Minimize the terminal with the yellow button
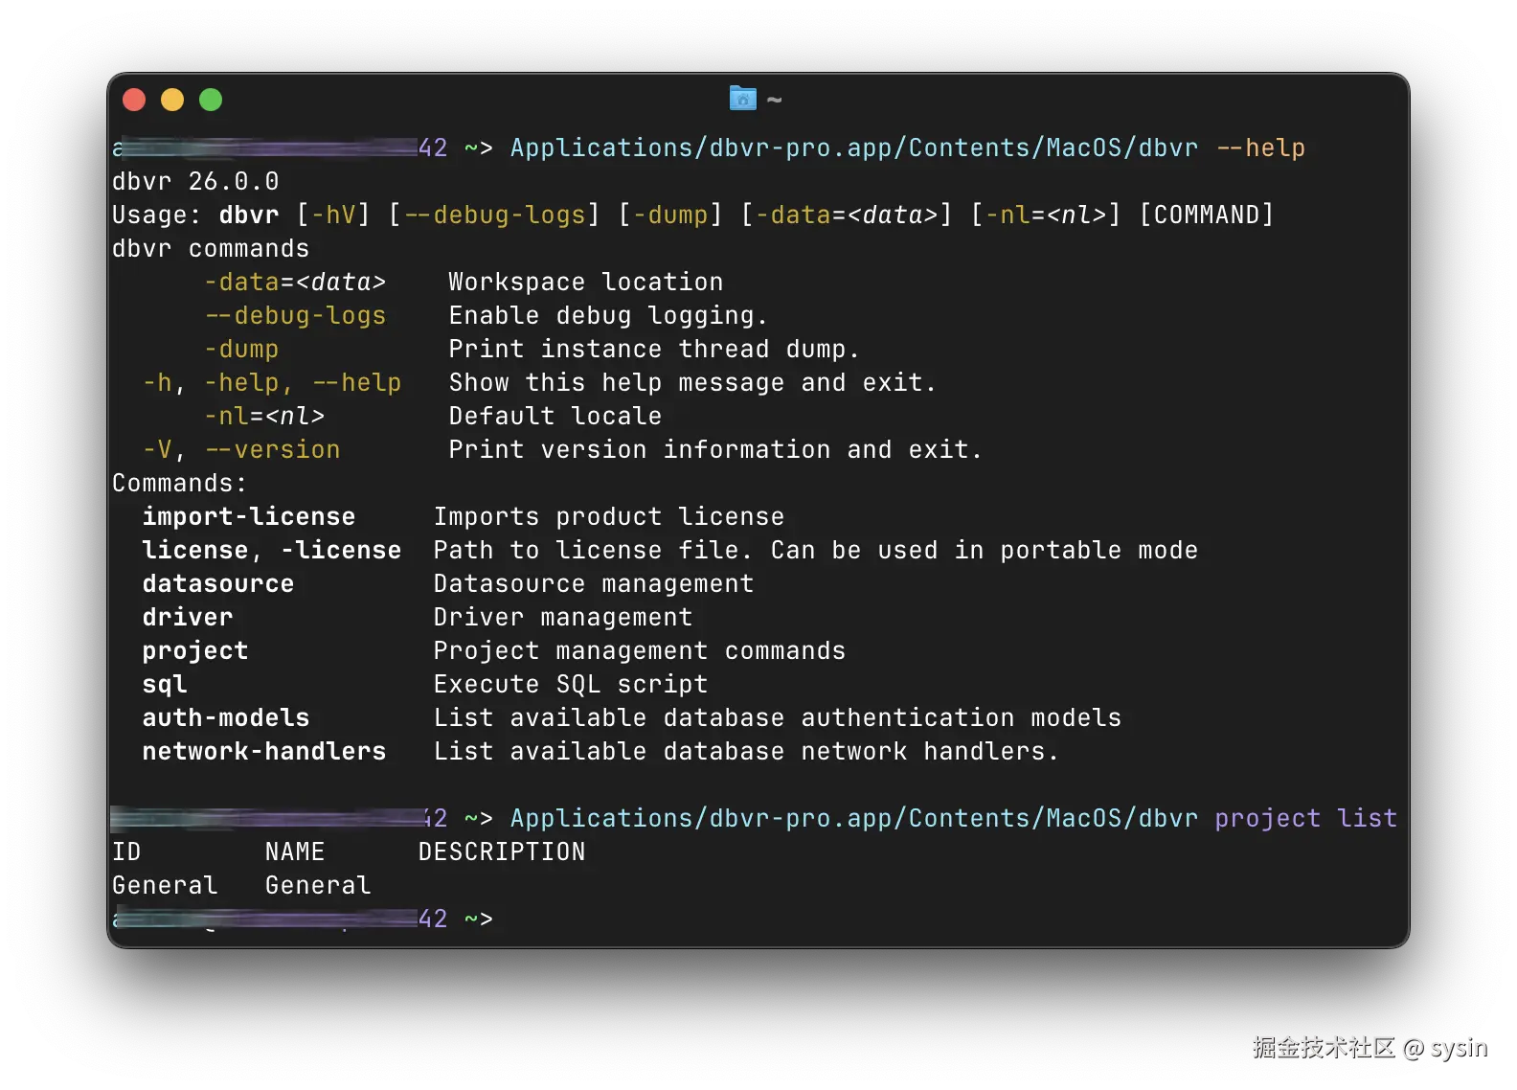This screenshot has height=1090, width=1517. click(x=172, y=100)
